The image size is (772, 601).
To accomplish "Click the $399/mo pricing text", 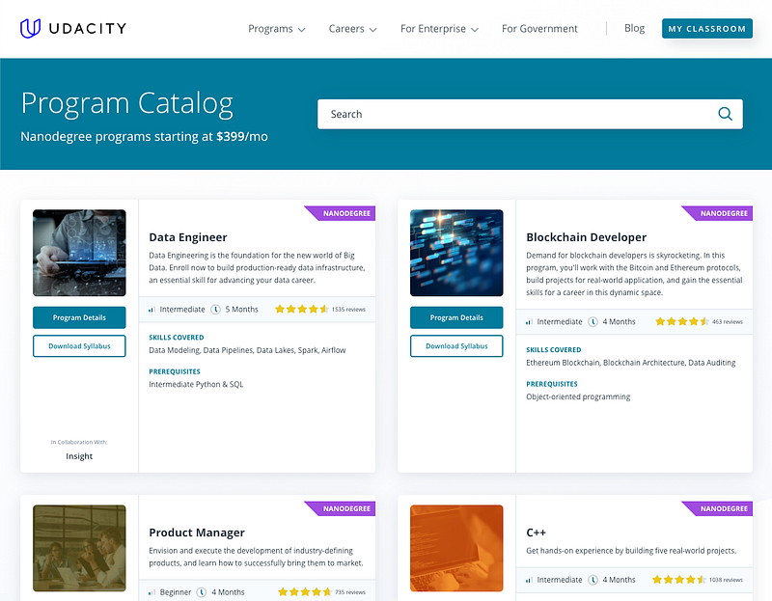I will pos(242,136).
